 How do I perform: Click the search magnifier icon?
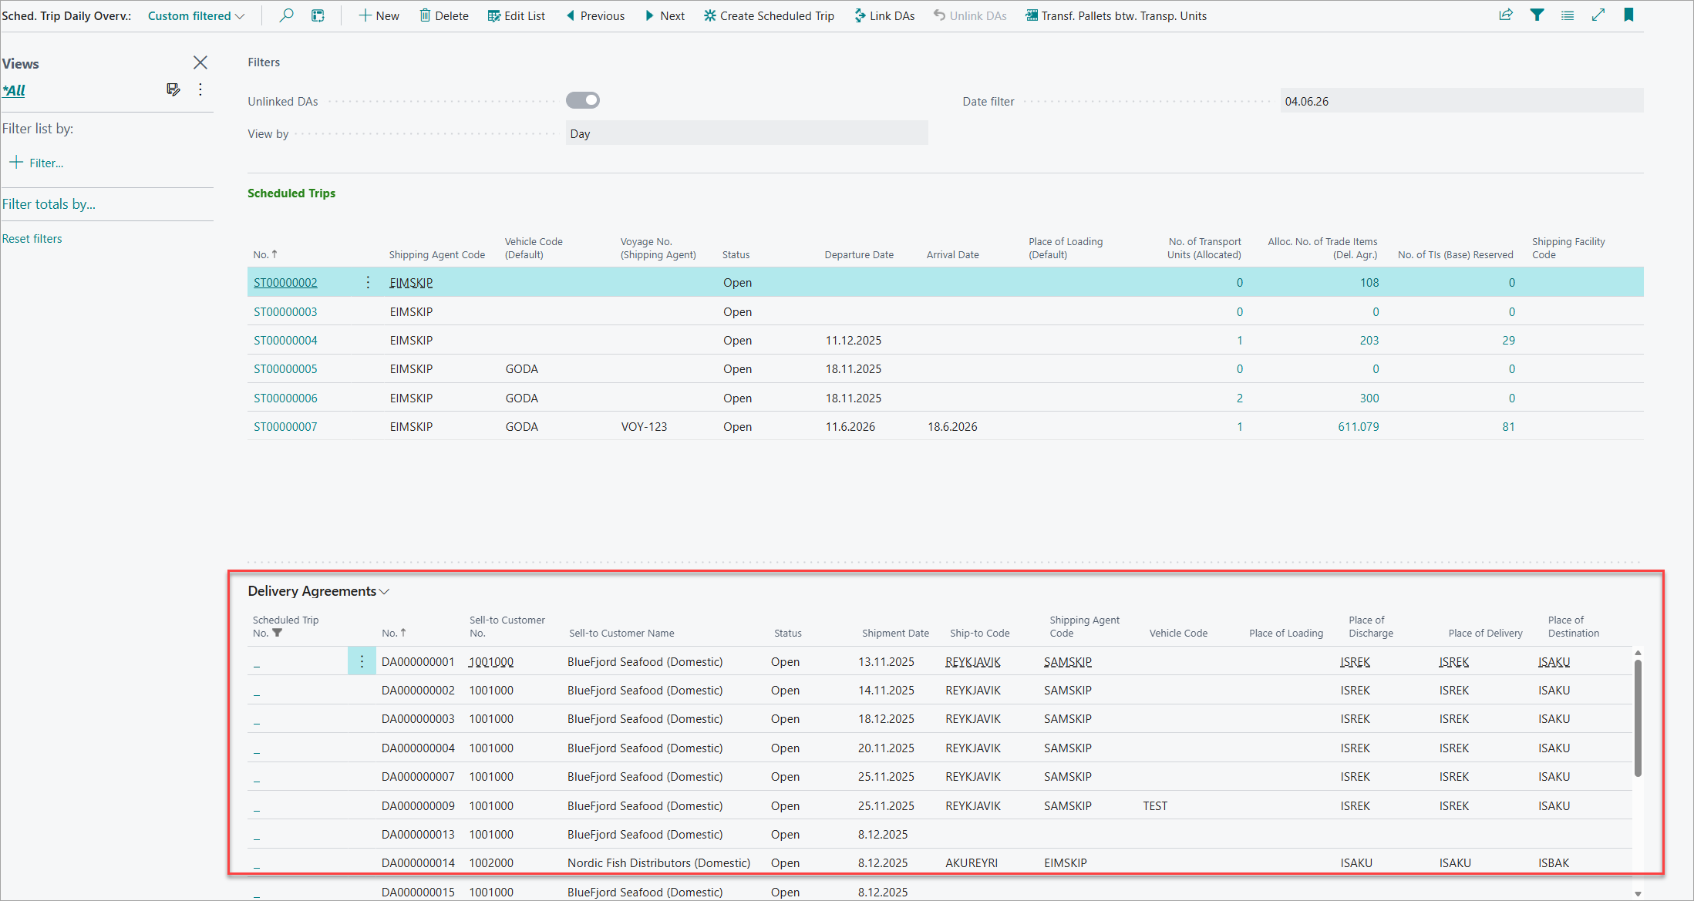(x=286, y=15)
